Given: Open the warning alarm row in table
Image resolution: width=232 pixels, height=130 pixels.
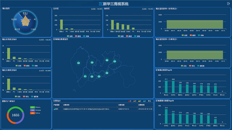Looking at the screenshot, I should [103, 109].
